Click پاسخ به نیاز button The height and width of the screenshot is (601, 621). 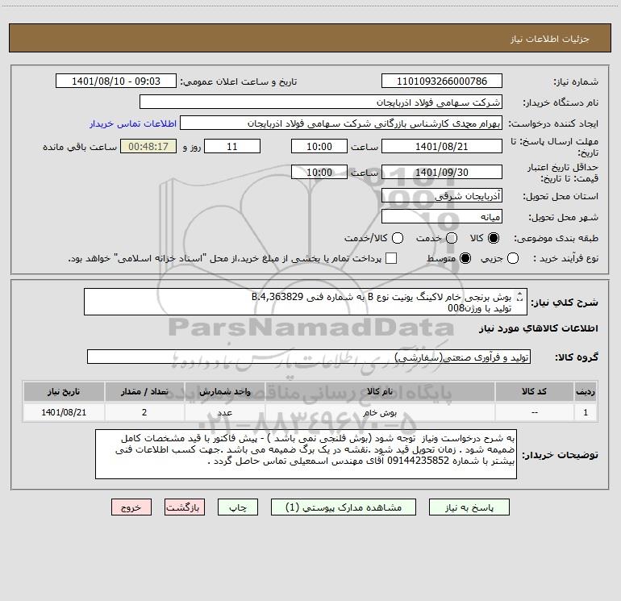point(469,507)
